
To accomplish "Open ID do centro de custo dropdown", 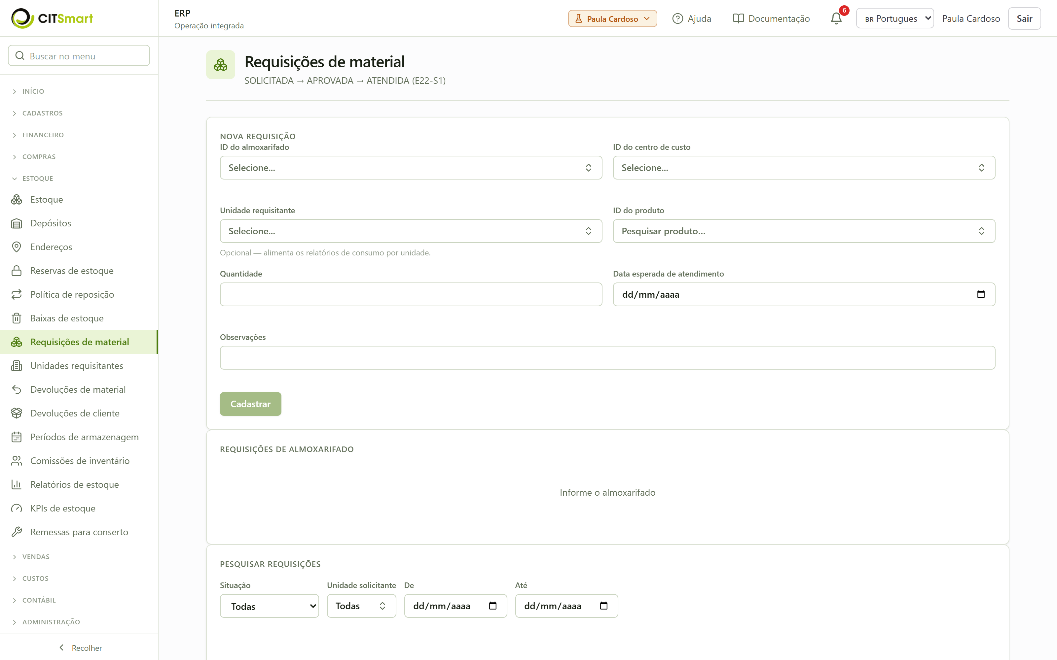I will pos(804,168).
